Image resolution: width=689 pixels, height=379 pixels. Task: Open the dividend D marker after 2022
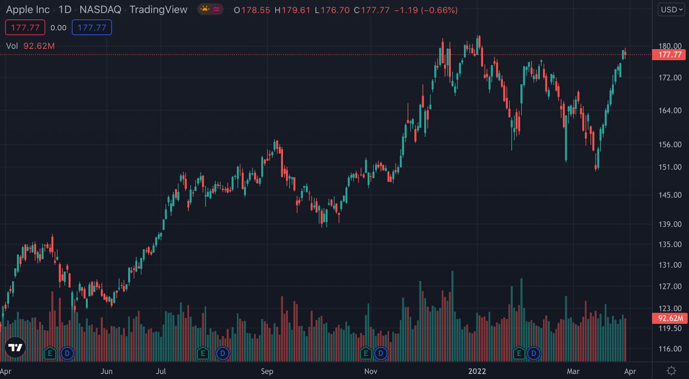coord(534,354)
